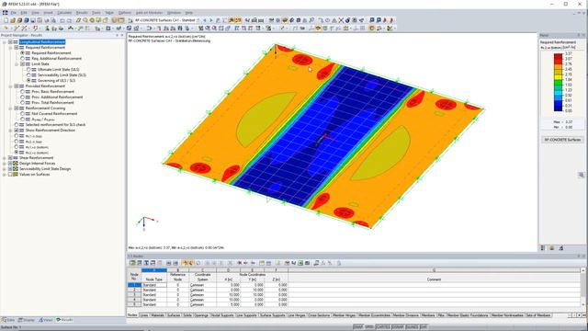Click the green legend color swatch
Screen dimensions: 588x331
coord(558,82)
